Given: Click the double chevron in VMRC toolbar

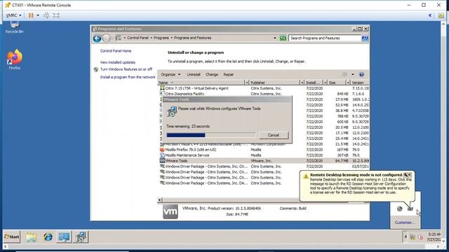Looking at the screenshot, I should tap(430, 15).
